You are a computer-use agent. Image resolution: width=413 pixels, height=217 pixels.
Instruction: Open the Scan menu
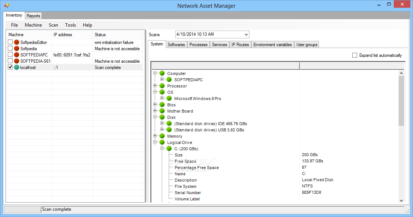click(x=53, y=25)
